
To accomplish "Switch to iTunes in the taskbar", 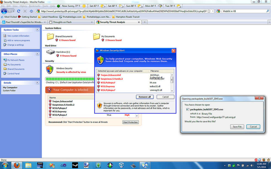I will [x=145, y=165].
